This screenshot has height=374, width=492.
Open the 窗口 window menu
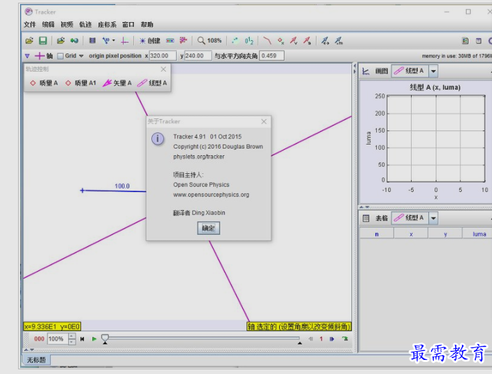click(x=129, y=25)
